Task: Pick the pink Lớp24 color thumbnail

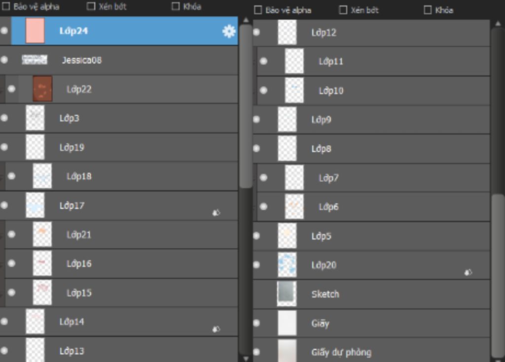Action: click(35, 31)
